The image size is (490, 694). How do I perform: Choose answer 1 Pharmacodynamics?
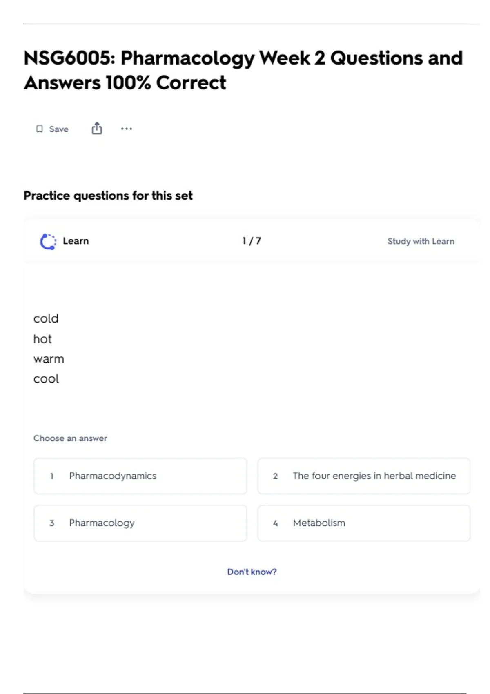pyautogui.click(x=140, y=476)
